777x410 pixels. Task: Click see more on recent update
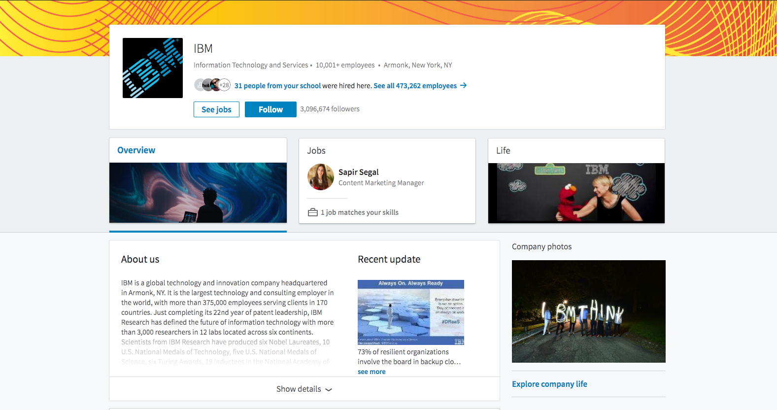pyautogui.click(x=372, y=372)
